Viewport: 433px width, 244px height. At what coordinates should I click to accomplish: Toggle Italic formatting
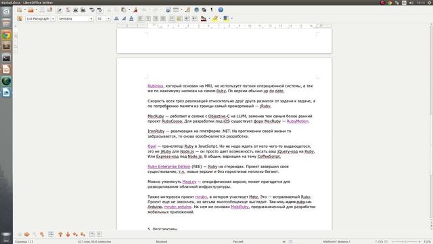click(124, 18)
